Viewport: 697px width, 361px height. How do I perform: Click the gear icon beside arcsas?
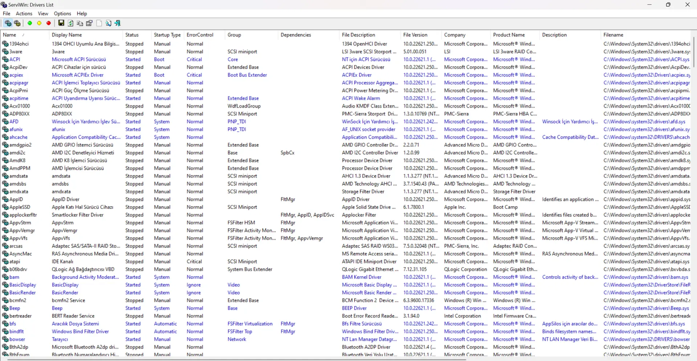(5, 246)
